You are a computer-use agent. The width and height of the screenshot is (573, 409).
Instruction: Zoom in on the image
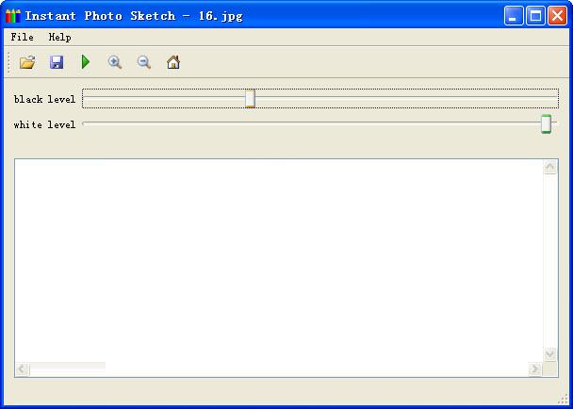[x=115, y=62]
